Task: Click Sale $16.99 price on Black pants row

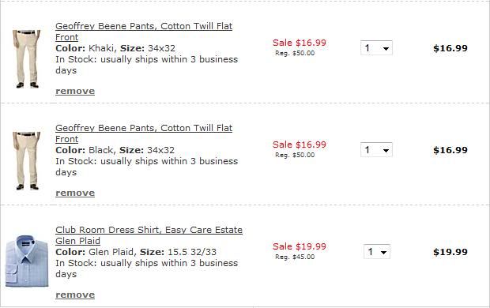Action: pos(300,145)
